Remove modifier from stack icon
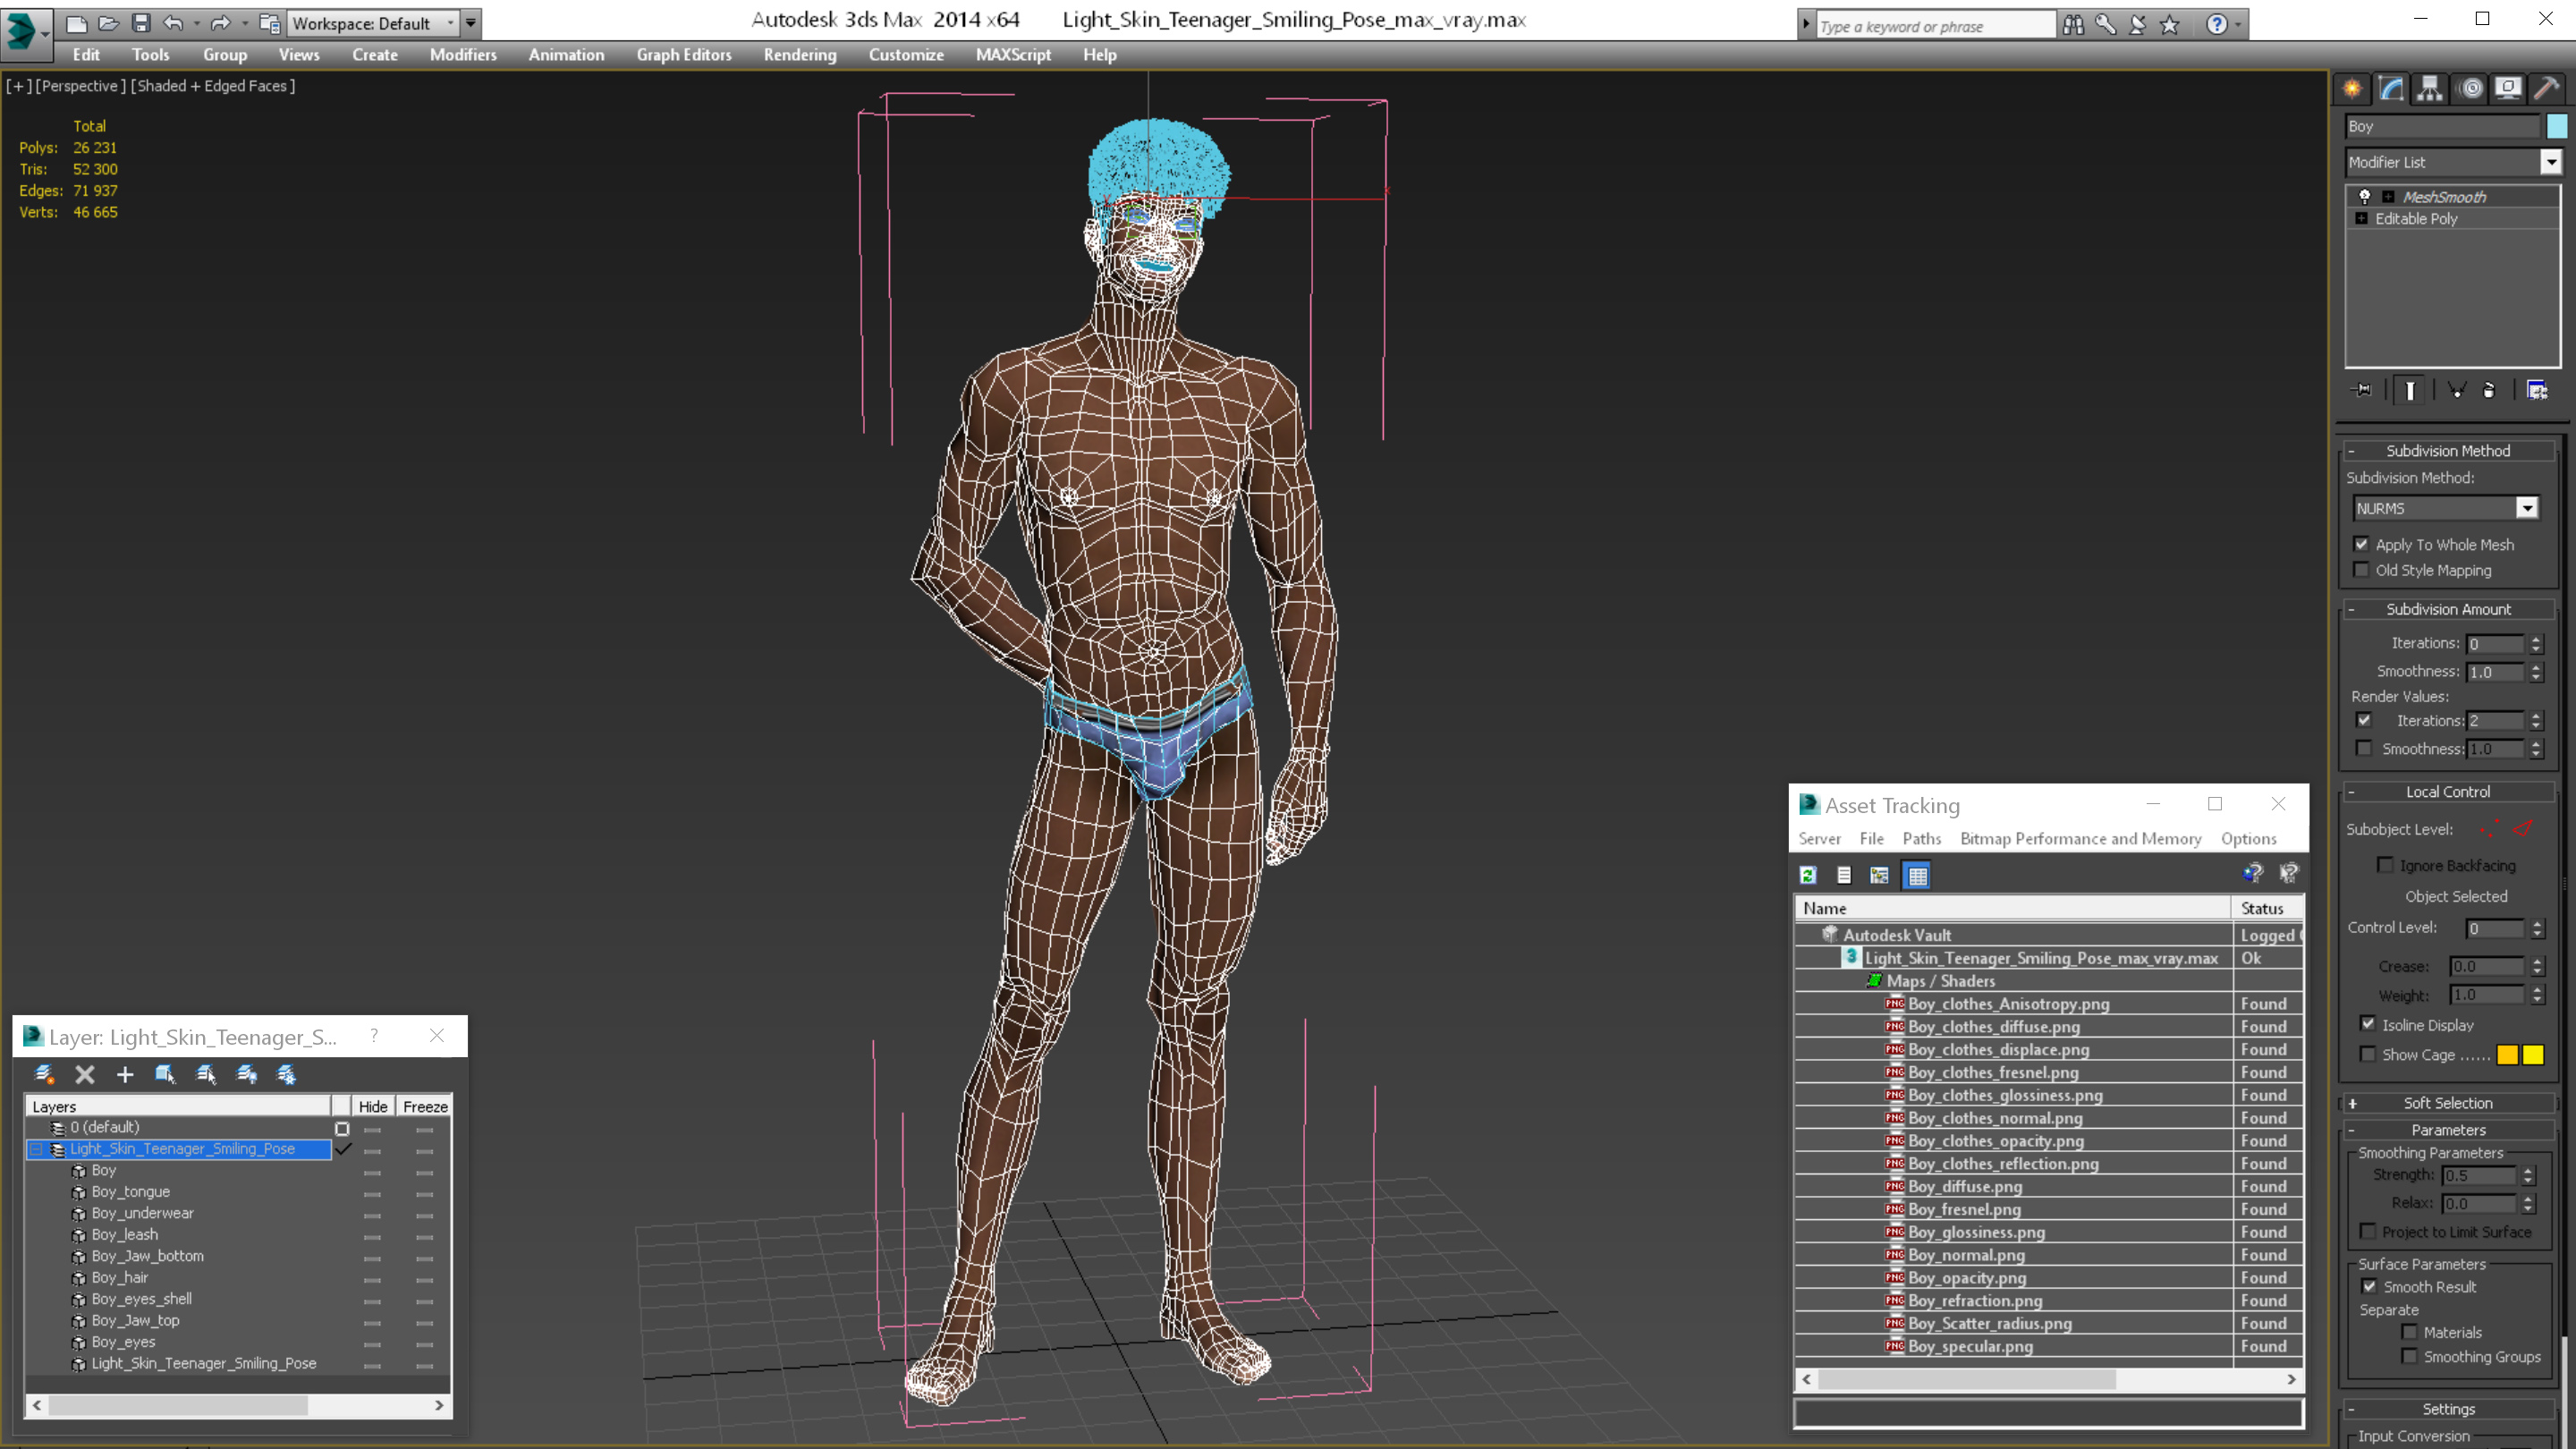This screenshot has width=2576, height=1449. pyautogui.click(x=2489, y=390)
